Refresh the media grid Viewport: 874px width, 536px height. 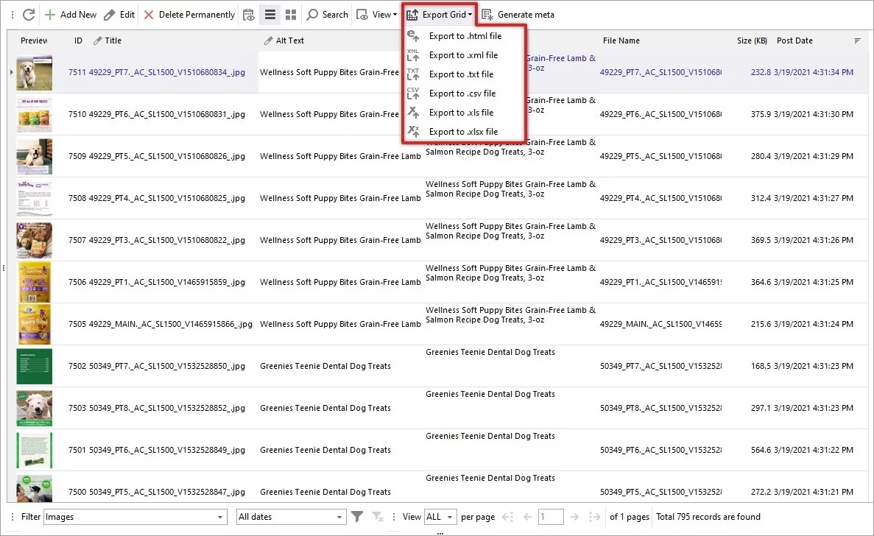pyautogui.click(x=29, y=14)
